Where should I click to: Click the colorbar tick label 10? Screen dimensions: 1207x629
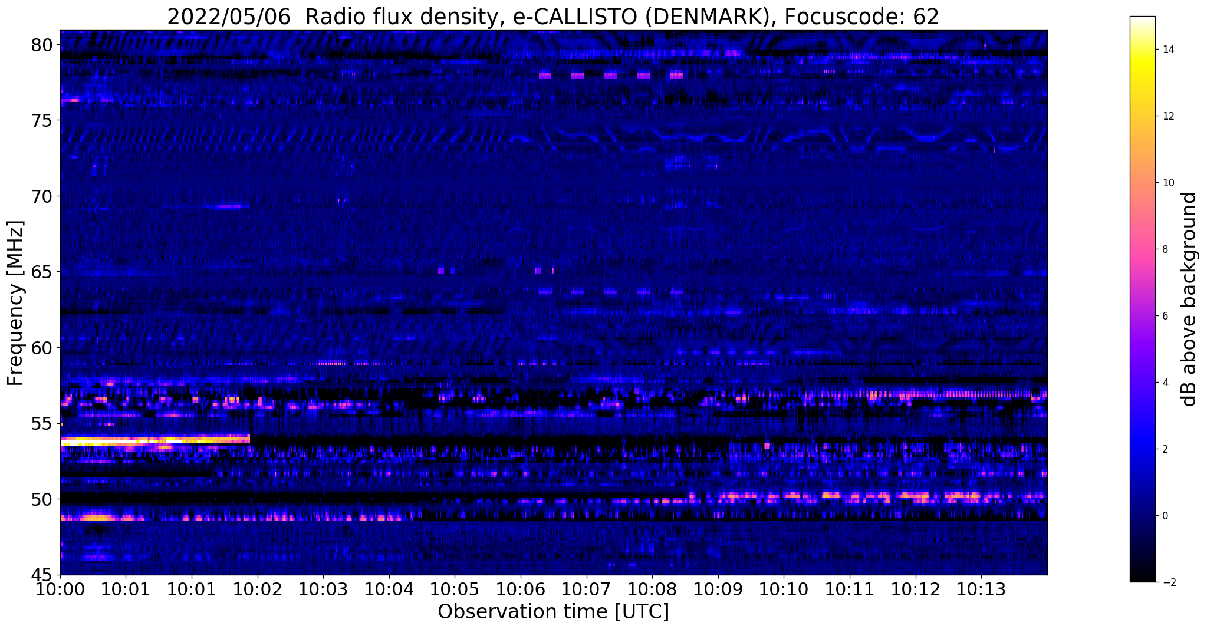(x=1167, y=183)
